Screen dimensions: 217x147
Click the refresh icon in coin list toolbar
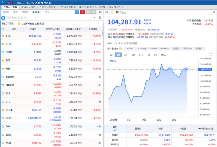click(77, 12)
